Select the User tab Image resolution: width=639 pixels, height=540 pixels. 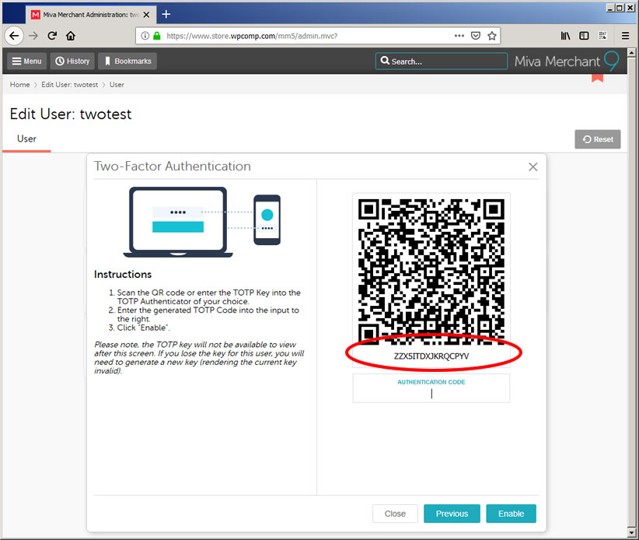[x=27, y=139]
